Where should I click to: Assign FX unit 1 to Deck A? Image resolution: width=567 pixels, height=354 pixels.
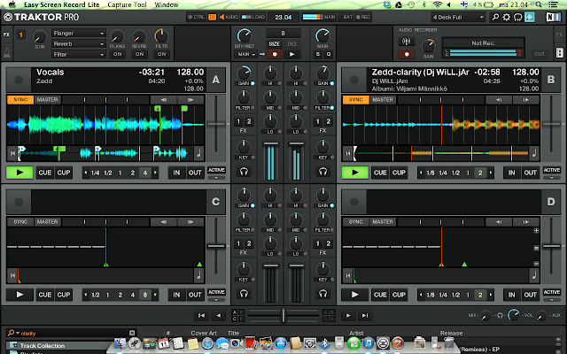pyautogui.click(x=238, y=121)
